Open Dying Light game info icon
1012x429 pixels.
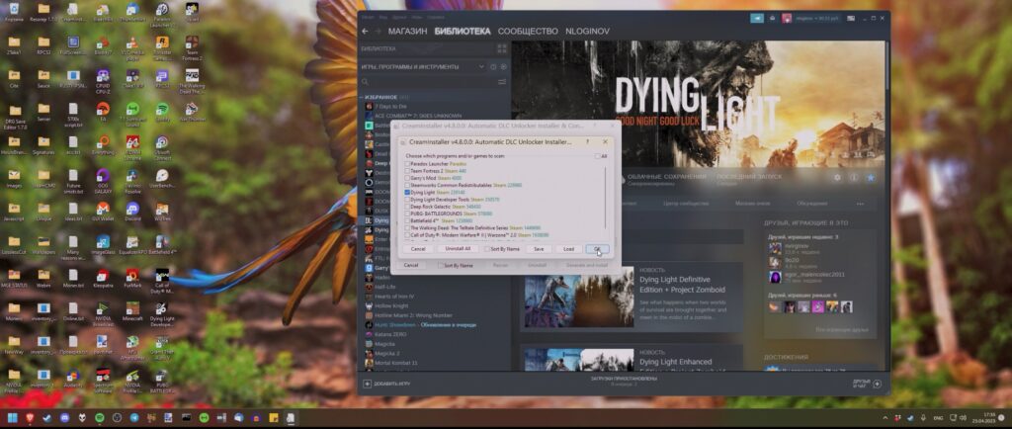(x=853, y=177)
